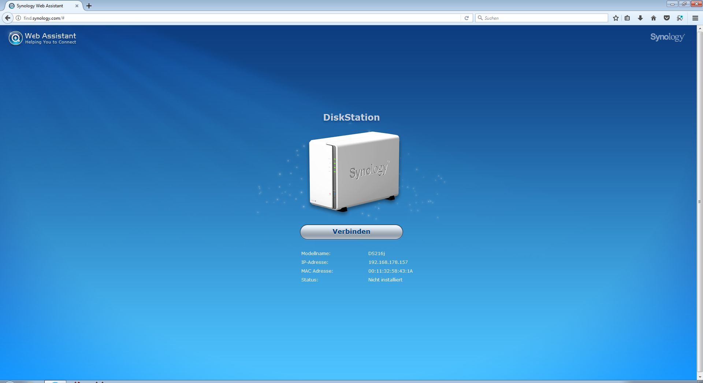Click the Synology brand logo
This screenshot has width=703, height=383.
[x=667, y=37]
